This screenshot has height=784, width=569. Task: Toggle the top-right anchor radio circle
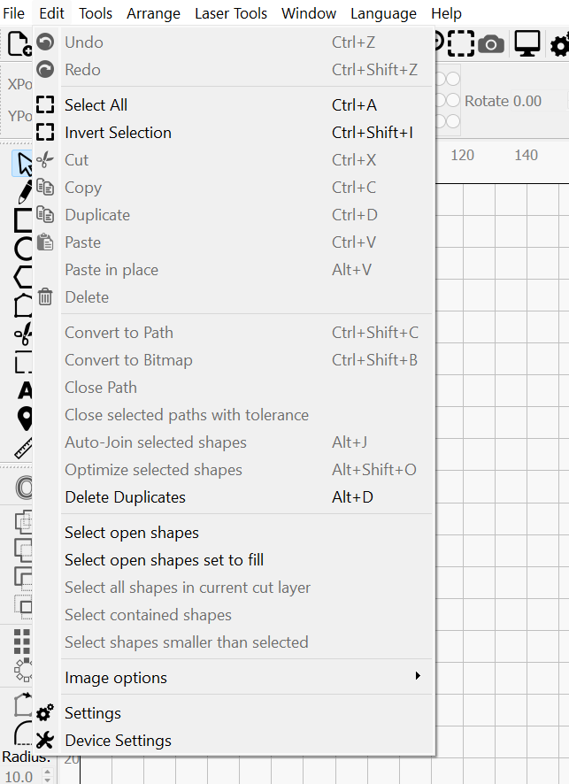(453, 79)
